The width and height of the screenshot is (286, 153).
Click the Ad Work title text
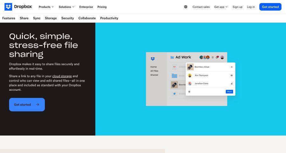183,57
